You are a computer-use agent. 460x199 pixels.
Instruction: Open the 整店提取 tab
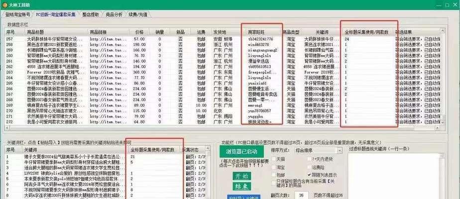[91, 14]
